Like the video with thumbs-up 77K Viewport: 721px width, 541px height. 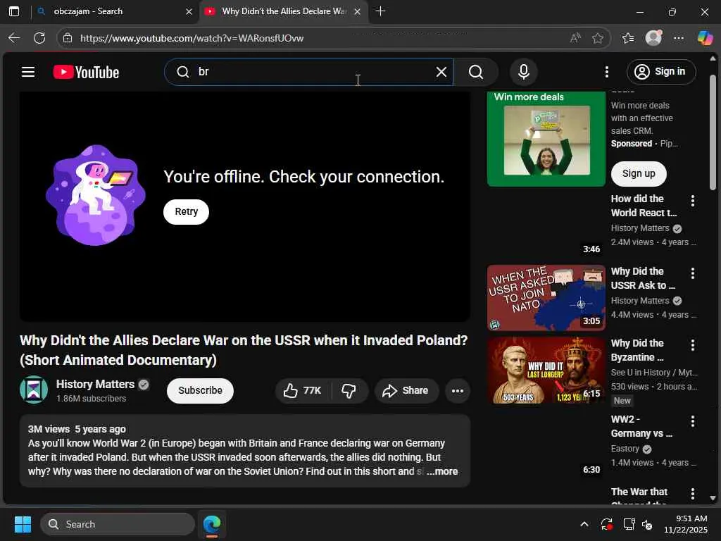click(x=303, y=390)
